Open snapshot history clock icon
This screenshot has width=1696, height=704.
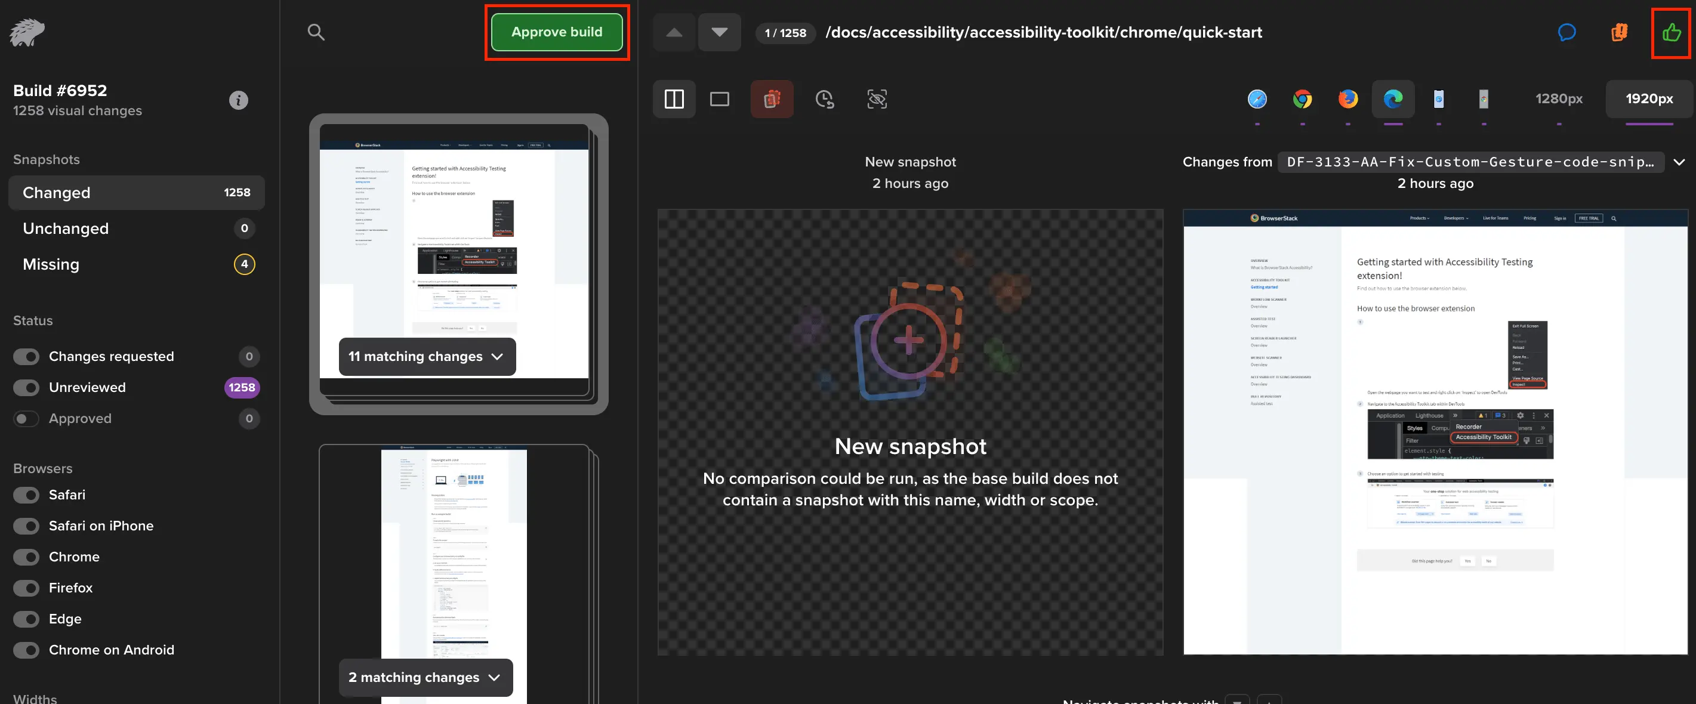click(x=824, y=100)
